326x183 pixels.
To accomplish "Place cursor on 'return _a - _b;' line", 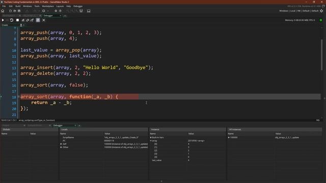I will coord(51,103).
